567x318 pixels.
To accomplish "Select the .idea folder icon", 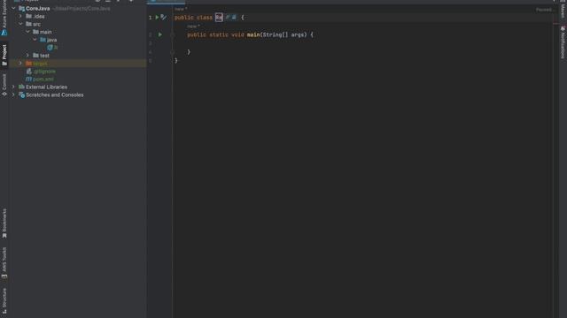I will tap(28, 16).
